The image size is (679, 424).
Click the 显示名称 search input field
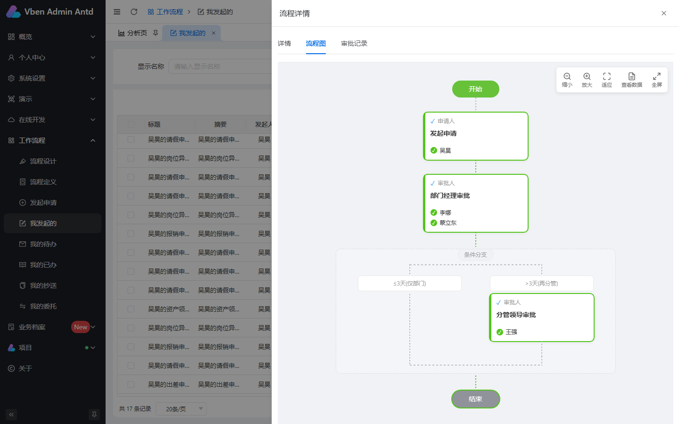tap(221, 66)
